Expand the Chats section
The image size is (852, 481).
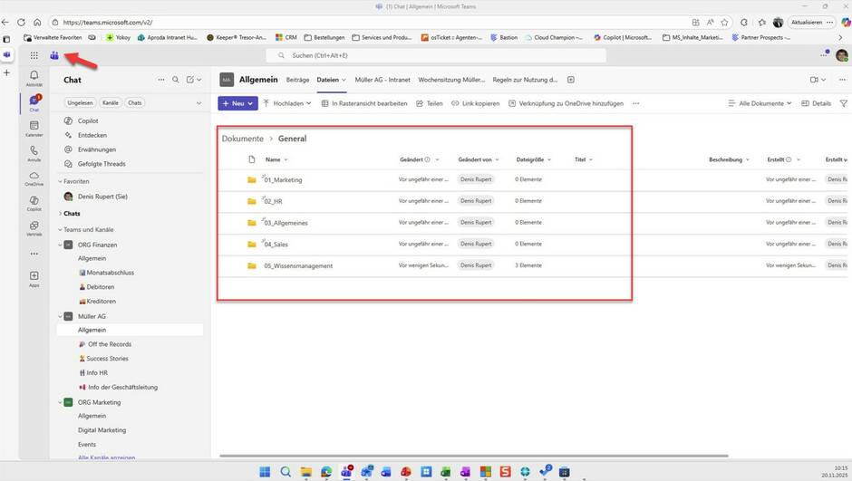[60, 214]
